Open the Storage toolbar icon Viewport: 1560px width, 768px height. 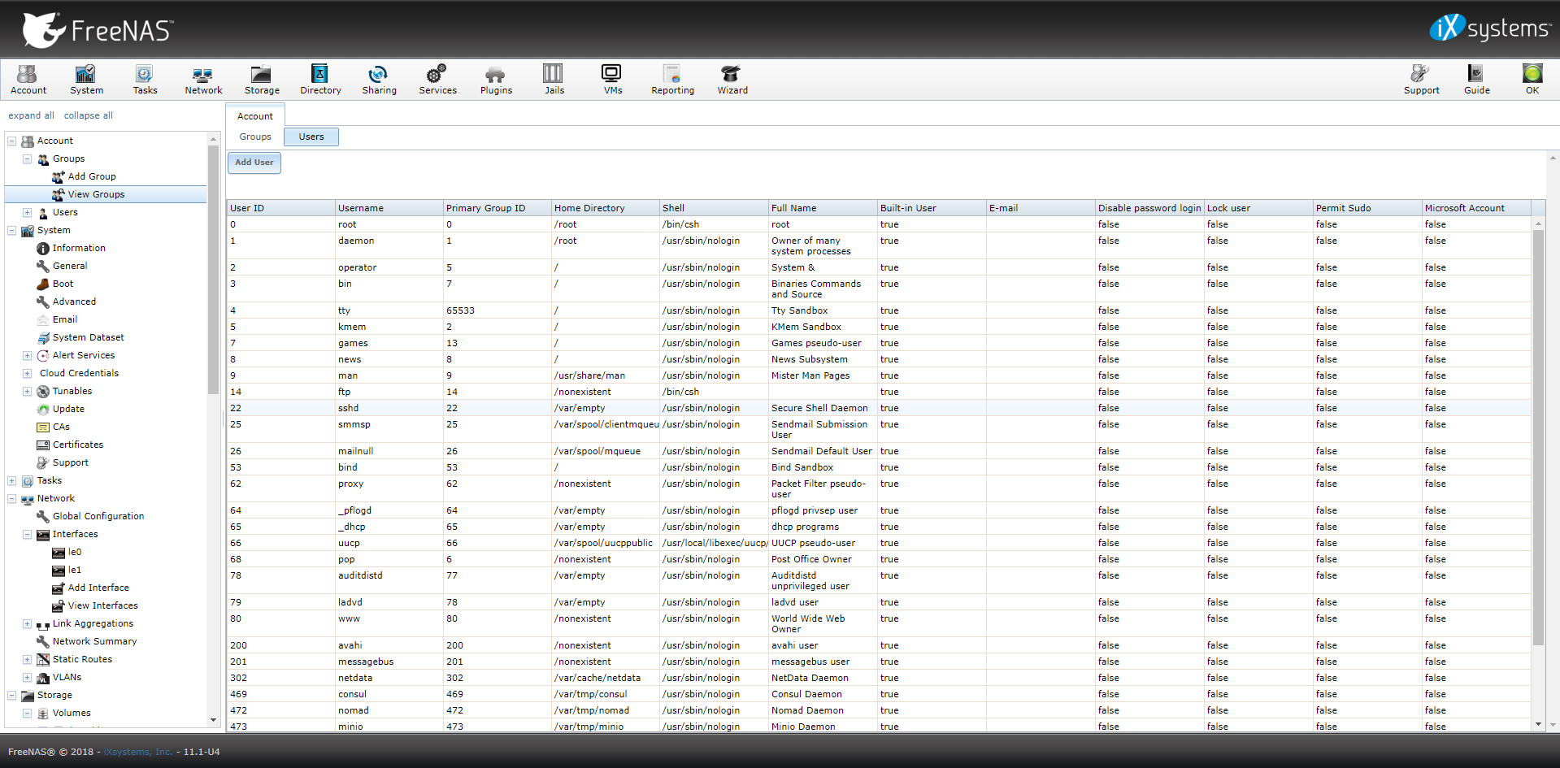coord(262,80)
